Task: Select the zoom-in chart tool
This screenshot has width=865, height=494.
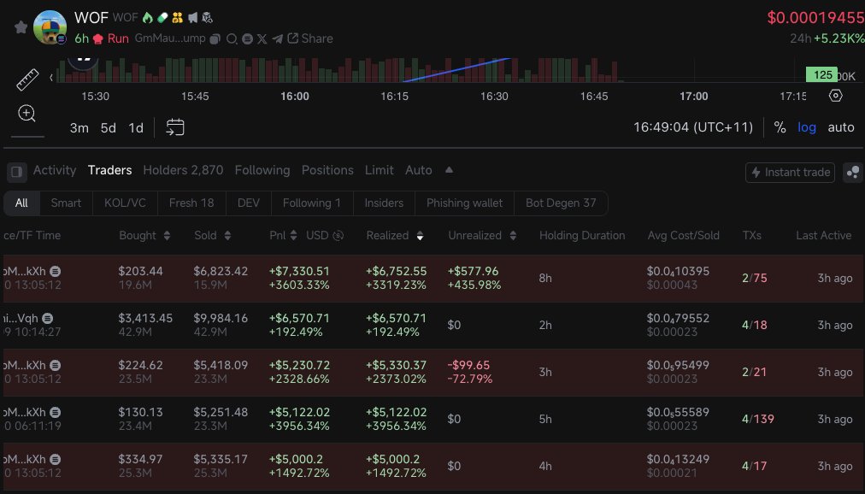Action: point(26,114)
